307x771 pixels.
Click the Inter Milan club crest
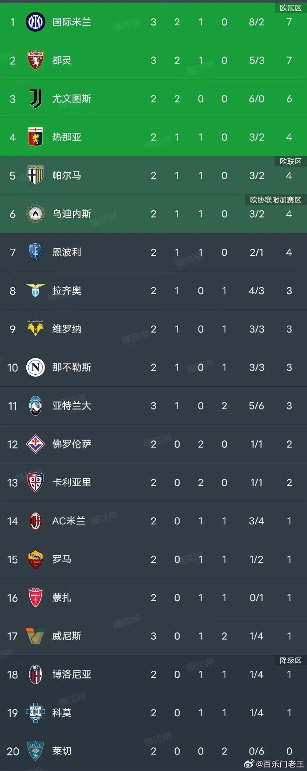click(x=36, y=22)
